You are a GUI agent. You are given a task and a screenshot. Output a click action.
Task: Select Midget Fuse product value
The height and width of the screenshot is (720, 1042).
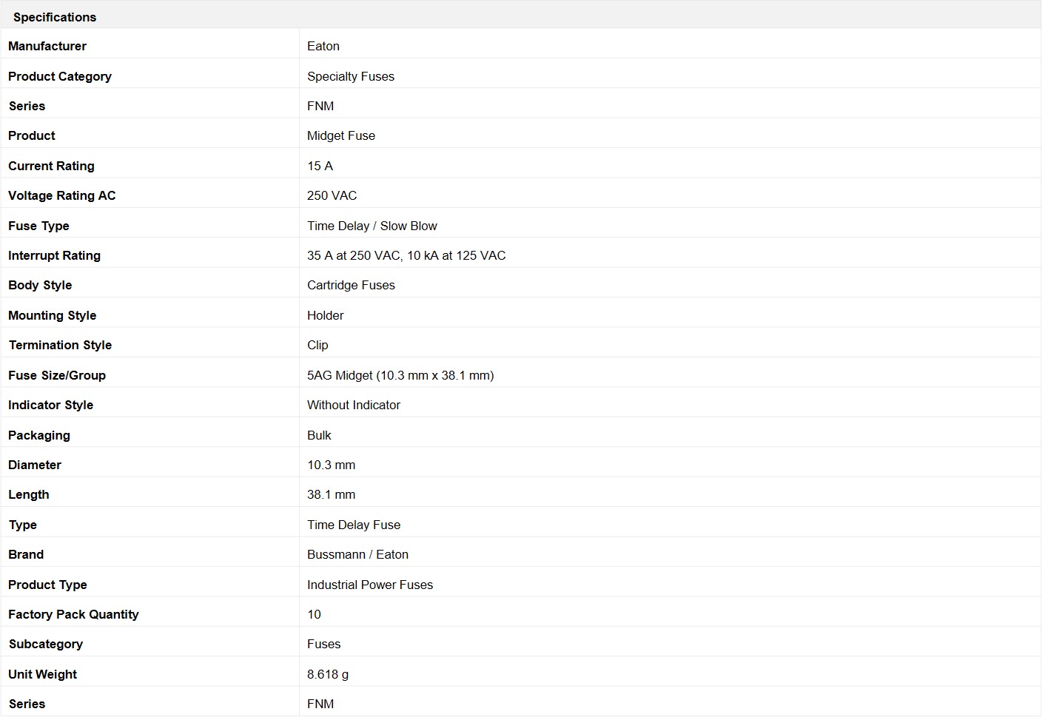pos(341,135)
